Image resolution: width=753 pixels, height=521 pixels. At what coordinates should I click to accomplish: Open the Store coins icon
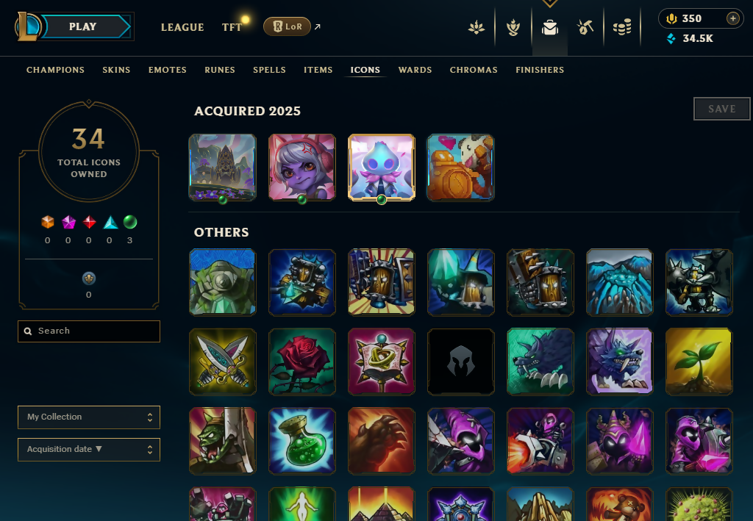pos(622,27)
